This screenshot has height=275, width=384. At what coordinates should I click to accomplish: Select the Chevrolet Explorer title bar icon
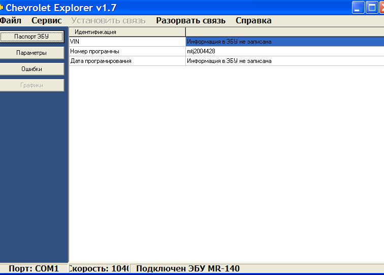pyautogui.click(x=2, y=8)
